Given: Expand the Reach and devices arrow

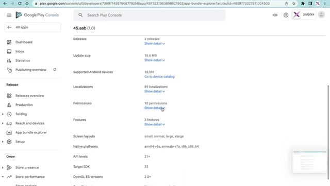Looking at the screenshot, I should (x=3, y=123).
